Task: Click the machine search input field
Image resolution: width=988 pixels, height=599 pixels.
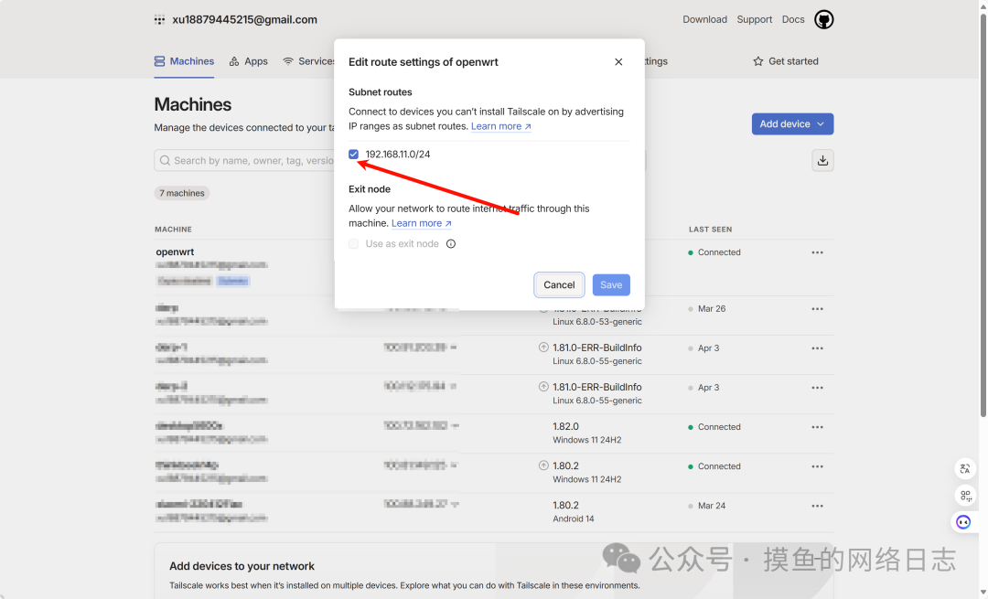Action: coord(247,161)
